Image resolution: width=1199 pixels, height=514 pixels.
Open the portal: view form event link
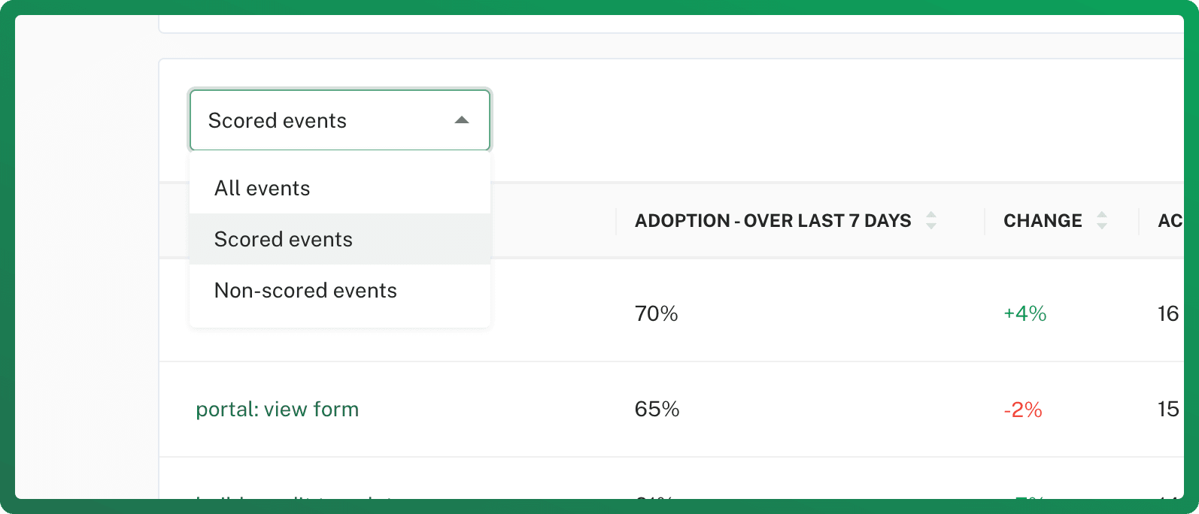(x=278, y=410)
